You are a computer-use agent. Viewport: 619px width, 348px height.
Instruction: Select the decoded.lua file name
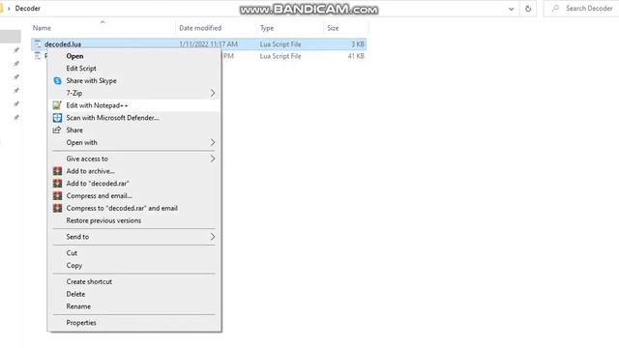63,44
